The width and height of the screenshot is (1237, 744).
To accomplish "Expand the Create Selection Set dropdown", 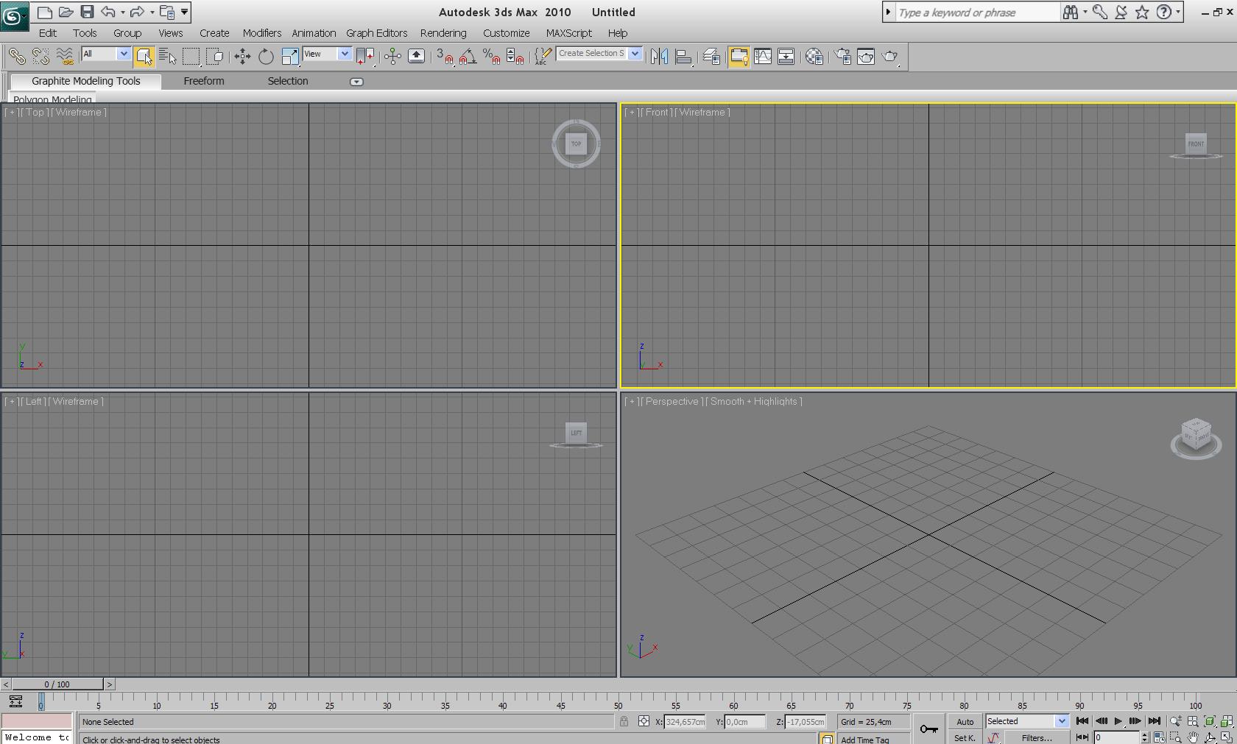I will [635, 54].
